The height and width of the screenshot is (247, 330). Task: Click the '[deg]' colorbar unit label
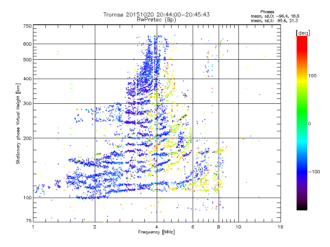pos(303,33)
